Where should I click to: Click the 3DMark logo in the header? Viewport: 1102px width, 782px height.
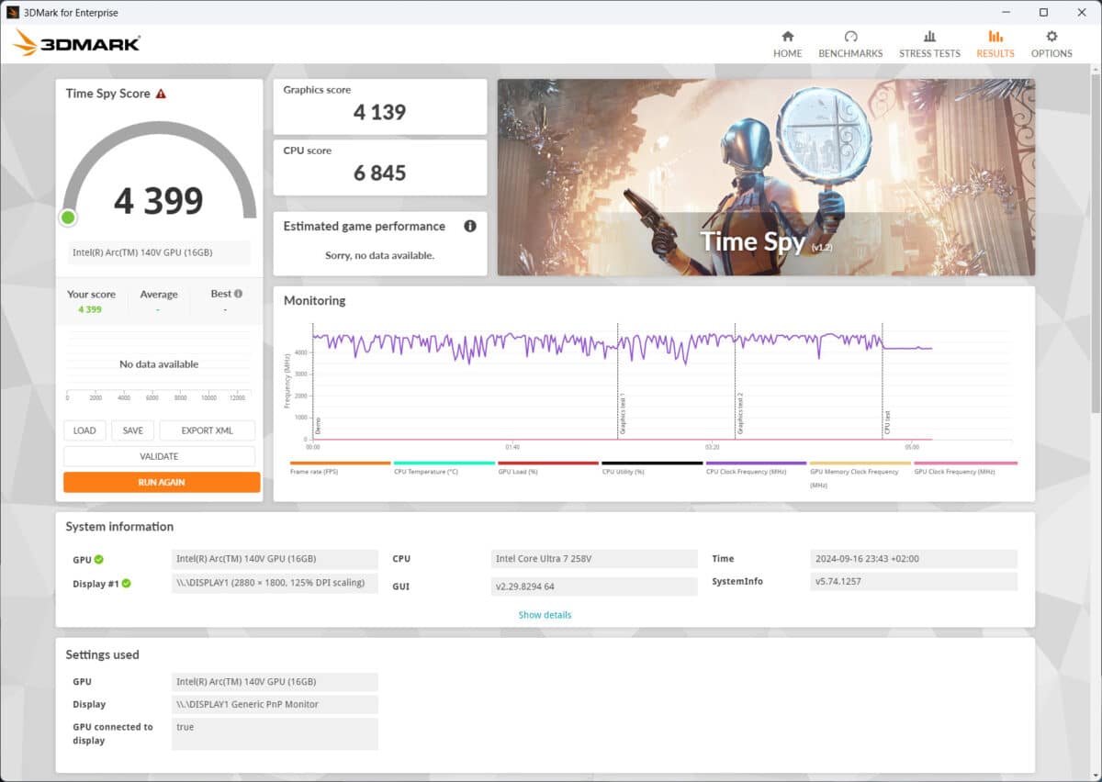tap(77, 42)
